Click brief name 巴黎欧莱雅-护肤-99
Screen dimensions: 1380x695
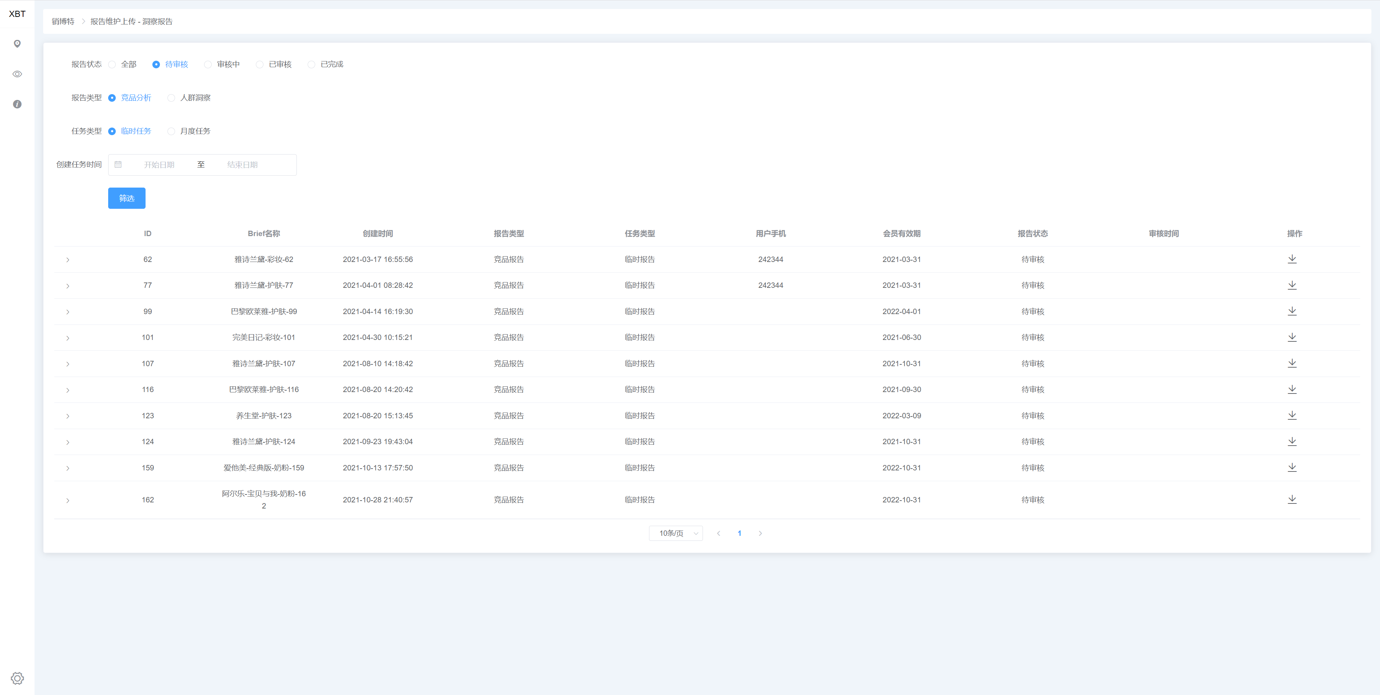click(263, 311)
